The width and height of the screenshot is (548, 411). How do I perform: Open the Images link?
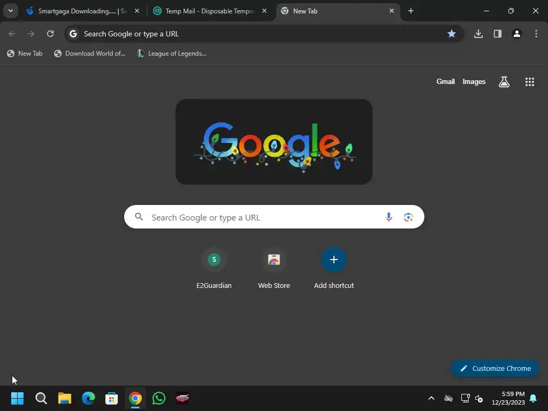coord(474,81)
